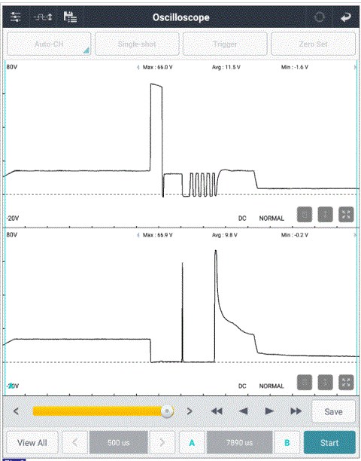Screen dimensions: 361x461
Task: Click the upper channel DC coupling label
Action: tap(242, 218)
